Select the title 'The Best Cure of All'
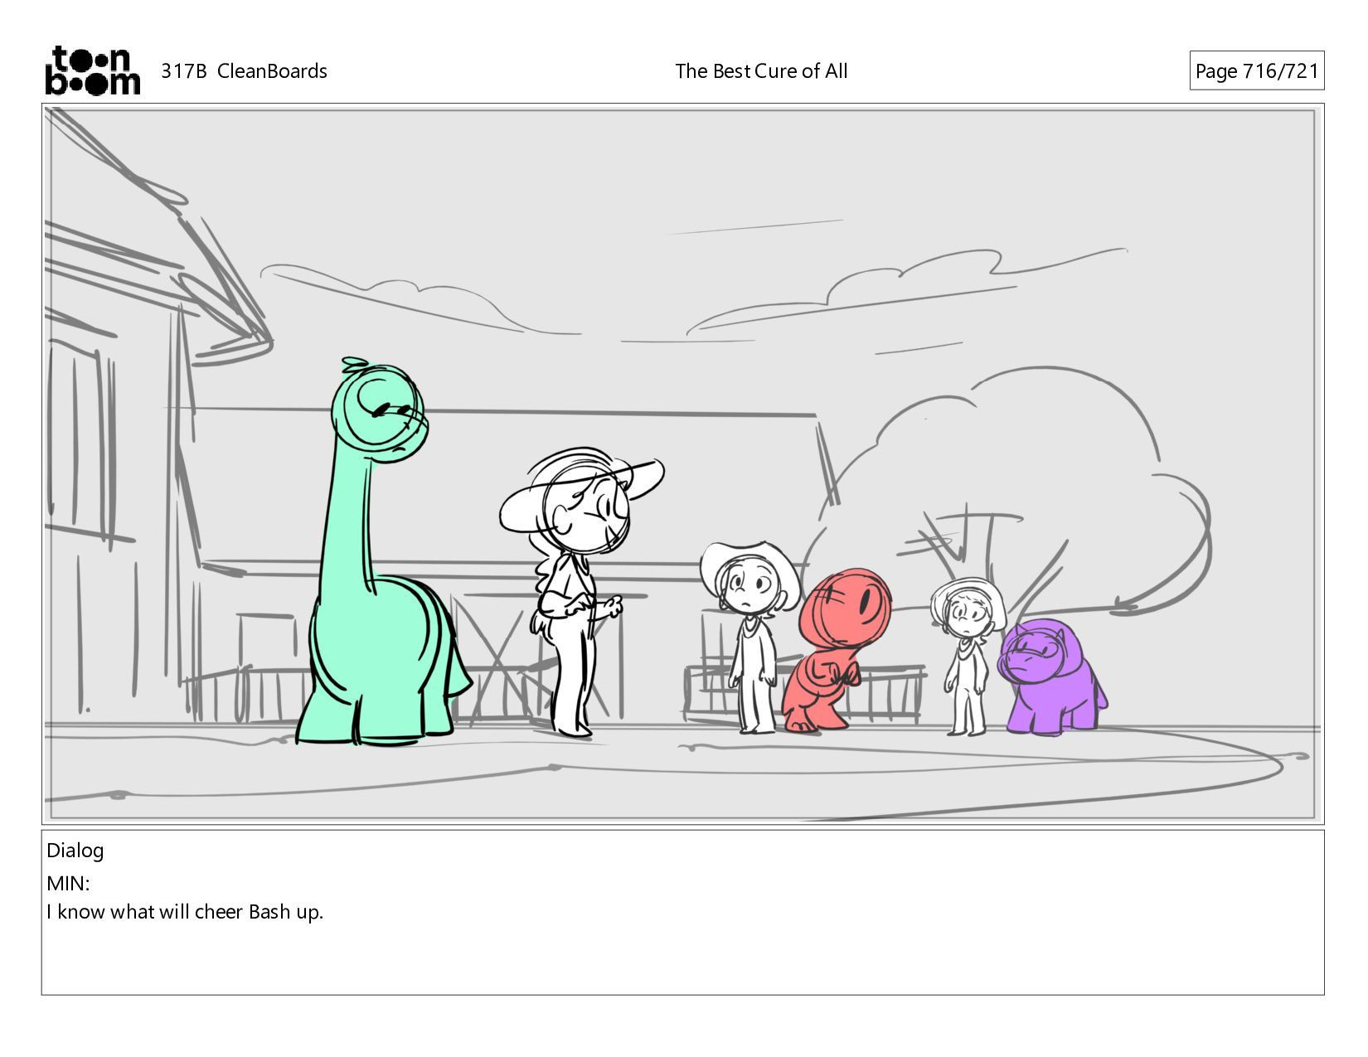Image resolution: width=1368 pixels, height=1057 pixels. point(761,71)
